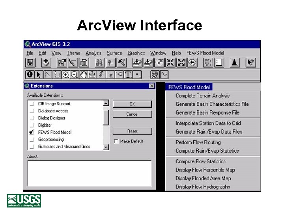This screenshot has height=213, width=284.
Task: Select the magnifier Zoom Out tool
Action: [x=74, y=75]
